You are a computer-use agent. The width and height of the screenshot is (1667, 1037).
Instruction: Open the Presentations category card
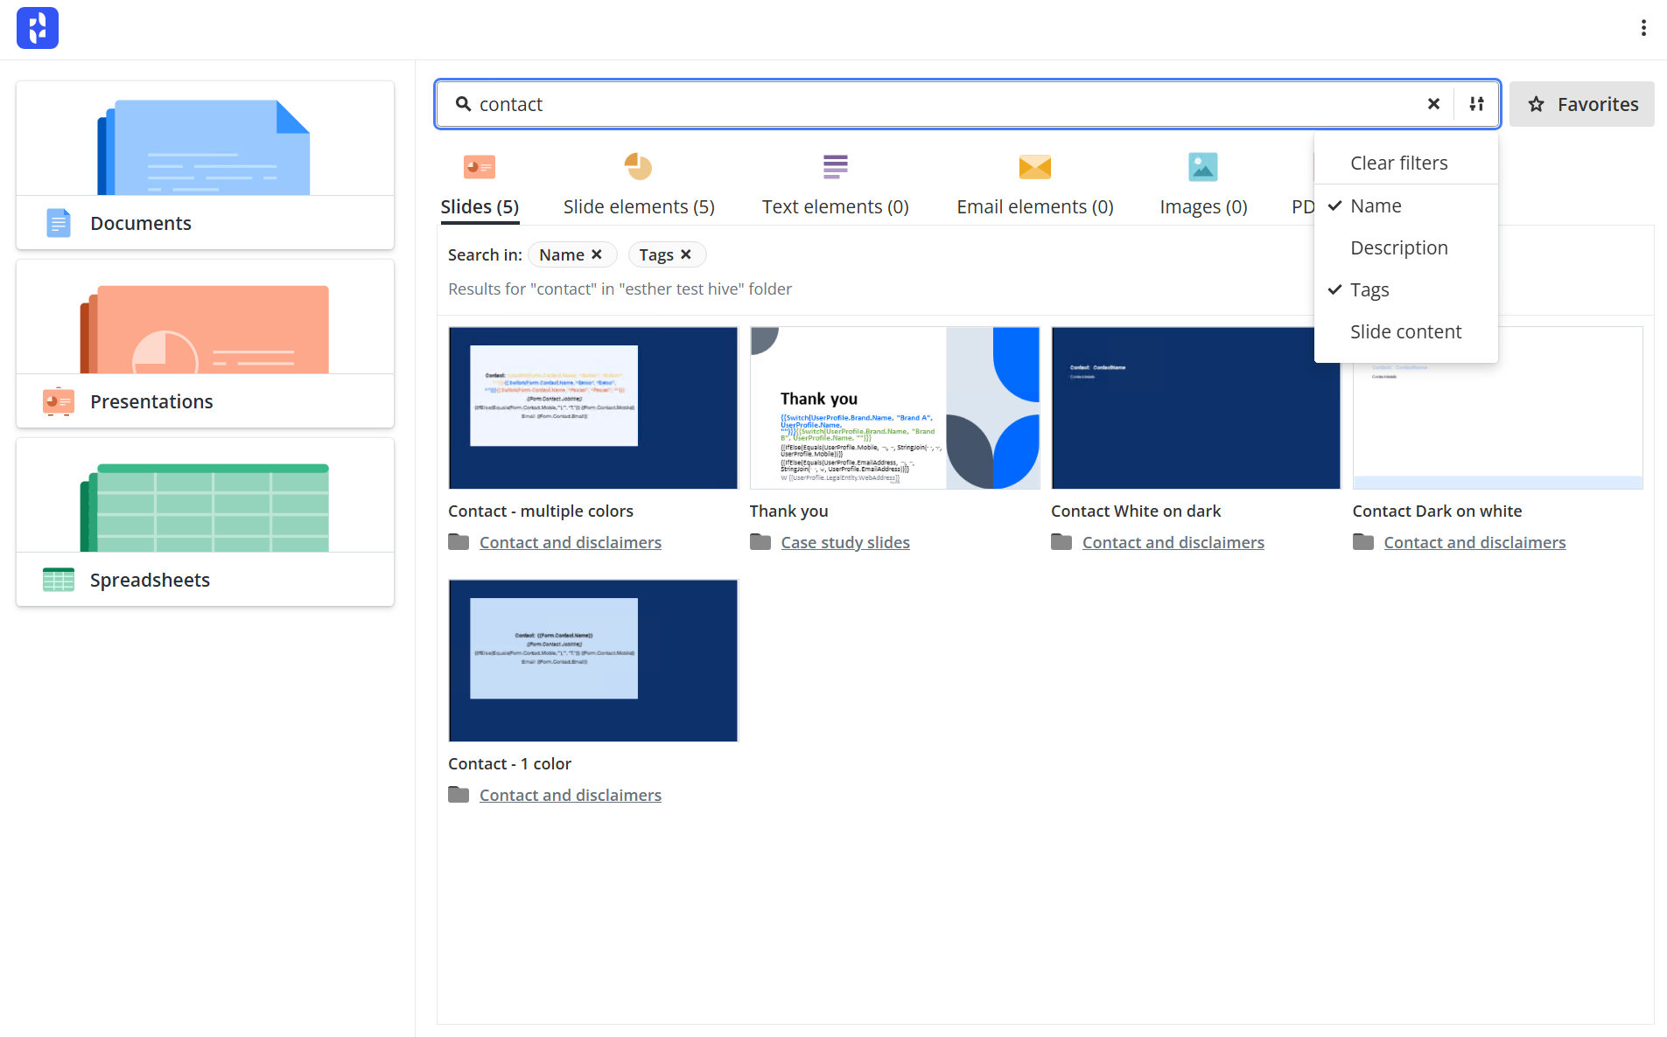point(205,344)
